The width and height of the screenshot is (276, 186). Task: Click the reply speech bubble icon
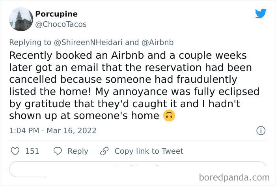58,151
